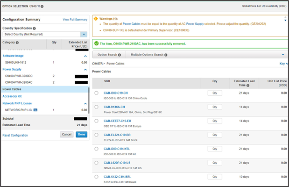Image resolution: width=289 pixels, height=187 pixels.
Task: Expand the option search panel chevron
Action: [x=283, y=54]
